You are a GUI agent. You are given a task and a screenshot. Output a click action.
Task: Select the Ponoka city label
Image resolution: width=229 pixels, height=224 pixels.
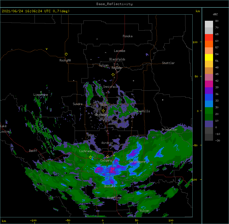[x=128, y=36]
